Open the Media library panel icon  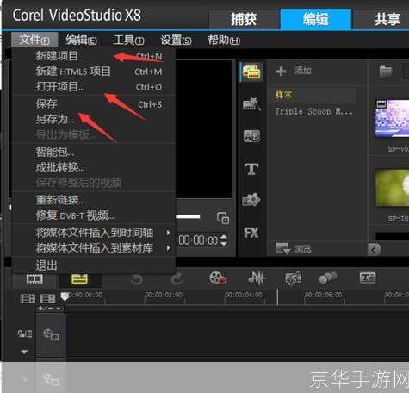(251, 72)
